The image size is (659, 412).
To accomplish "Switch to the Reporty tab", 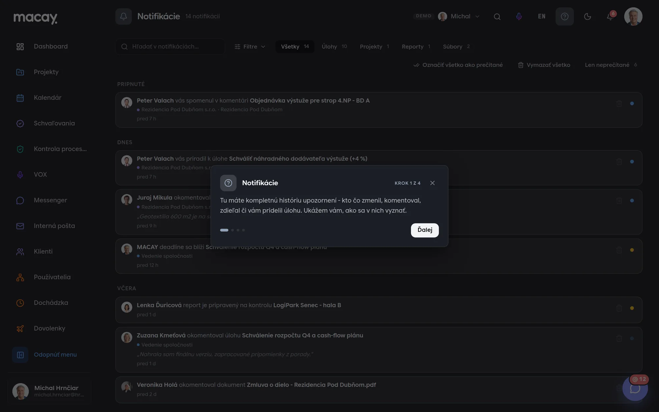I will coord(416,46).
